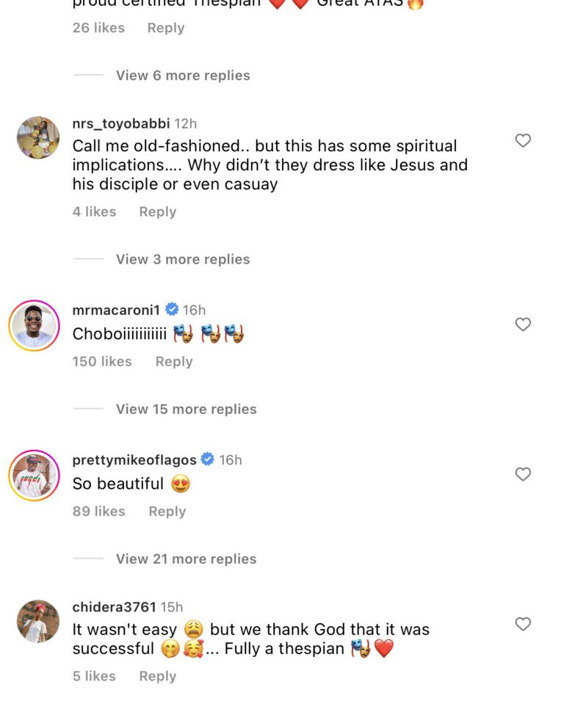564x712 pixels.
Task: Like nrs_toyobabbi's comment with the heart
Action: tap(523, 140)
